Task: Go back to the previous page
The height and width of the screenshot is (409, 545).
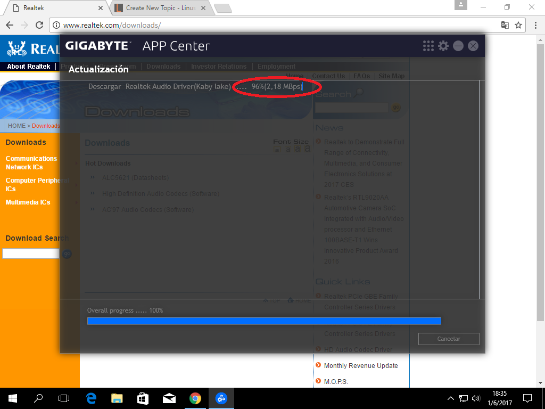Action: coord(10,25)
